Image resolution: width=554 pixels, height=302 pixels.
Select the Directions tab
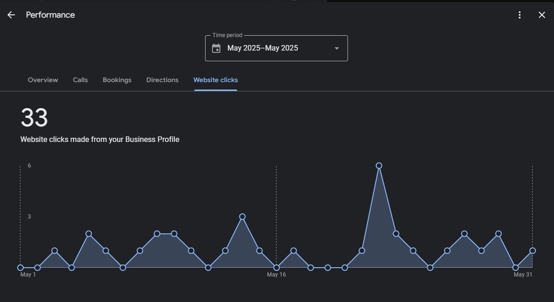162,80
